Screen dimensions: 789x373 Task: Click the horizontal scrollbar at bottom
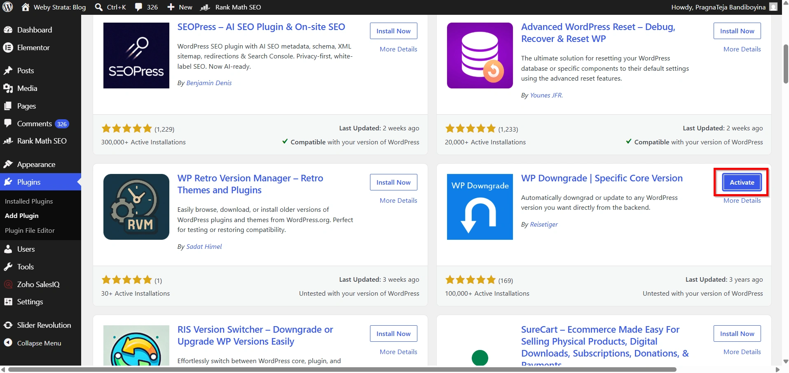tap(342, 369)
